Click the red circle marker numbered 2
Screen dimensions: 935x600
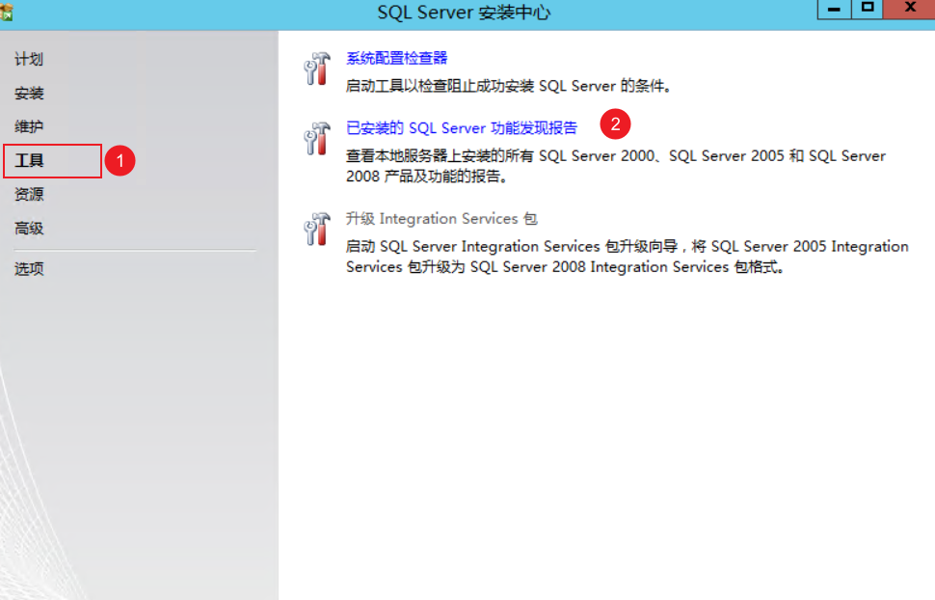pos(615,124)
